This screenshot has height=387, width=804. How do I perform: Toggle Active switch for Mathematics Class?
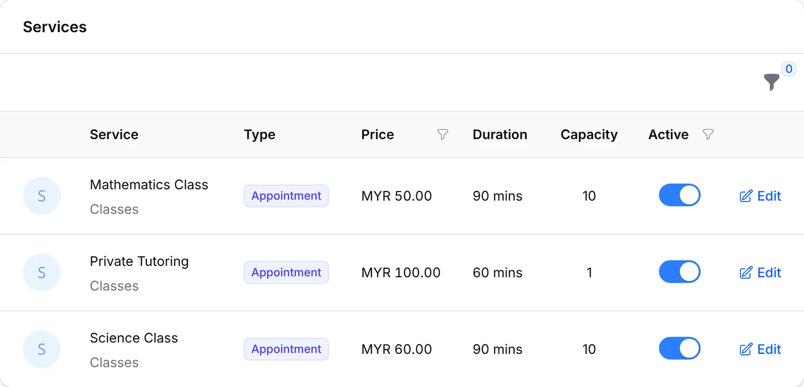point(679,196)
